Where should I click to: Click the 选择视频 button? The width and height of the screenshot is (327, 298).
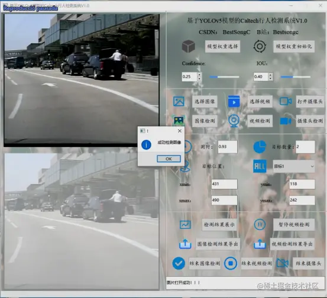pos(260,101)
